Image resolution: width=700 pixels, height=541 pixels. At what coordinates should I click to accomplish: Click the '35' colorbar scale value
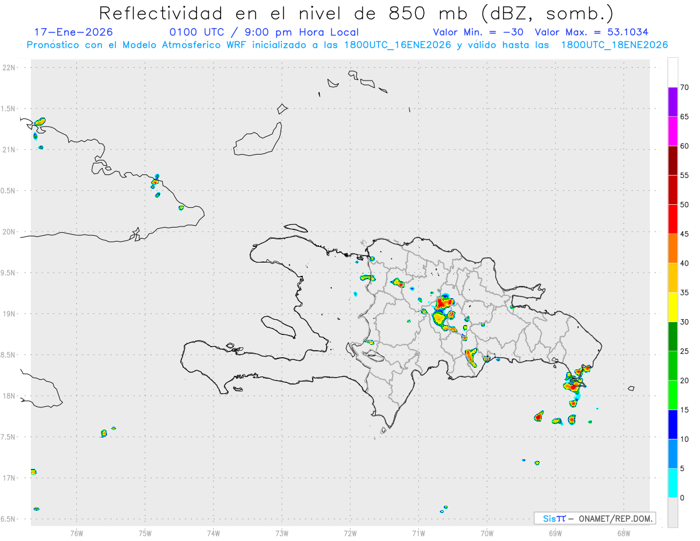click(684, 292)
